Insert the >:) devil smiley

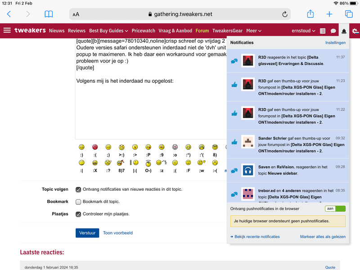tap(121, 147)
